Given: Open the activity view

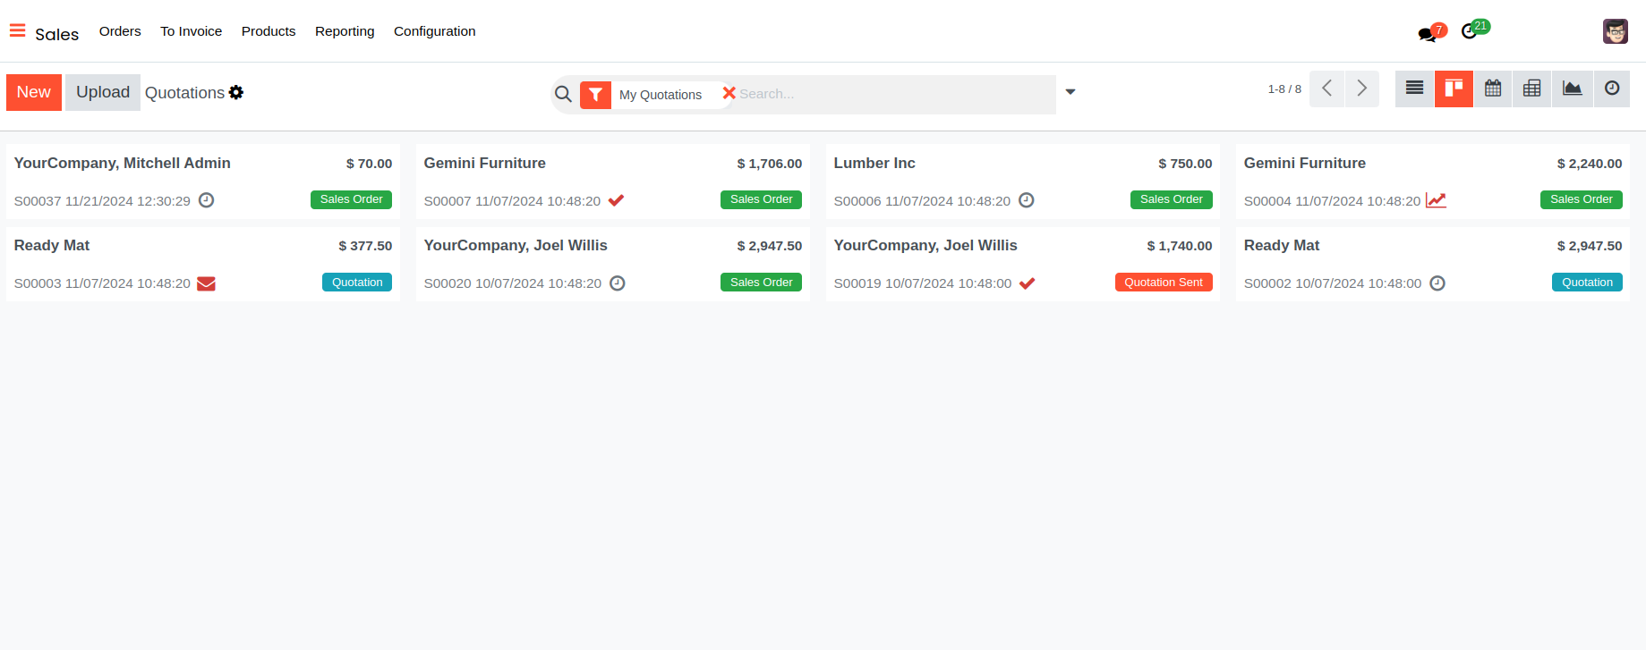Looking at the screenshot, I should [x=1611, y=89].
